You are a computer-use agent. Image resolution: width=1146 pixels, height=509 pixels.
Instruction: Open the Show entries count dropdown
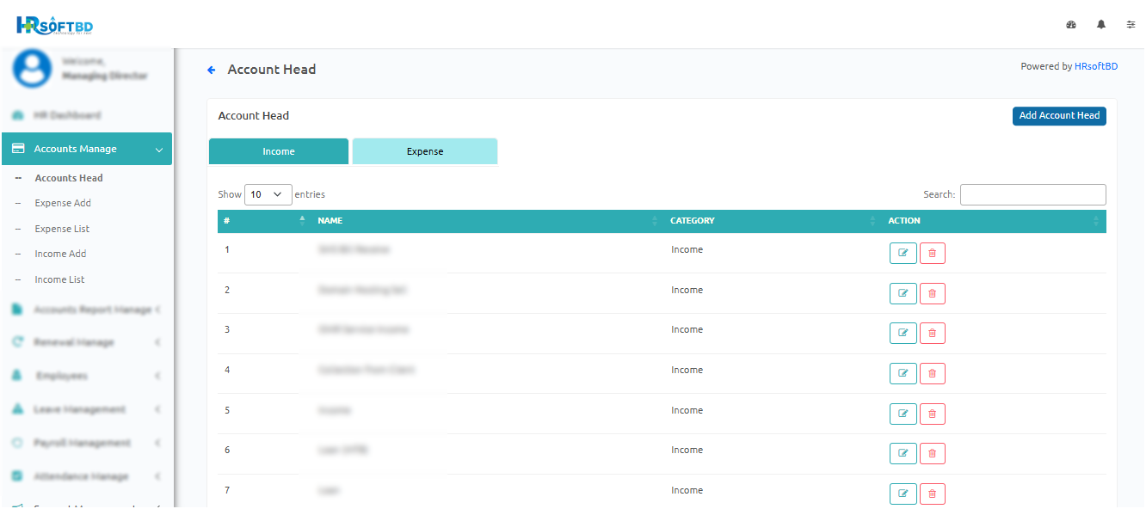click(x=268, y=194)
